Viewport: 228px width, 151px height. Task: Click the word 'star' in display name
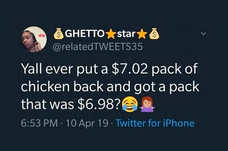point(126,34)
